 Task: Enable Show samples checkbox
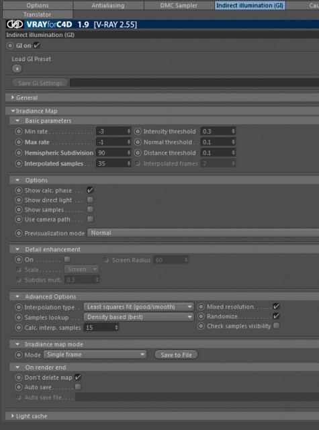coord(90,209)
